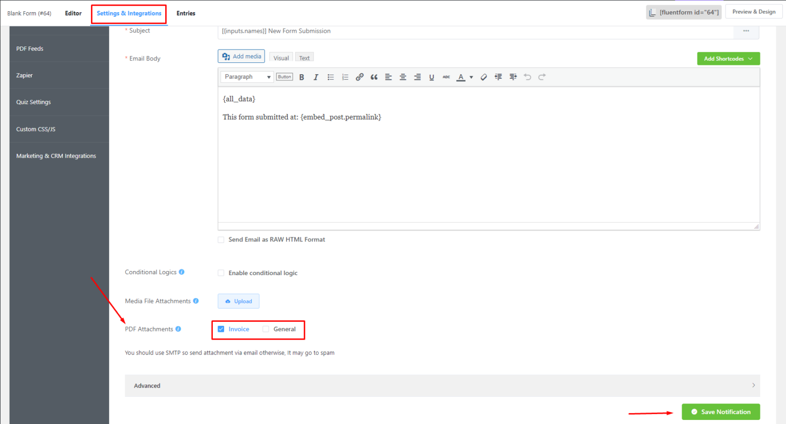786x424 pixels.
Task: Open the Zapier settings page
Action: click(24, 75)
